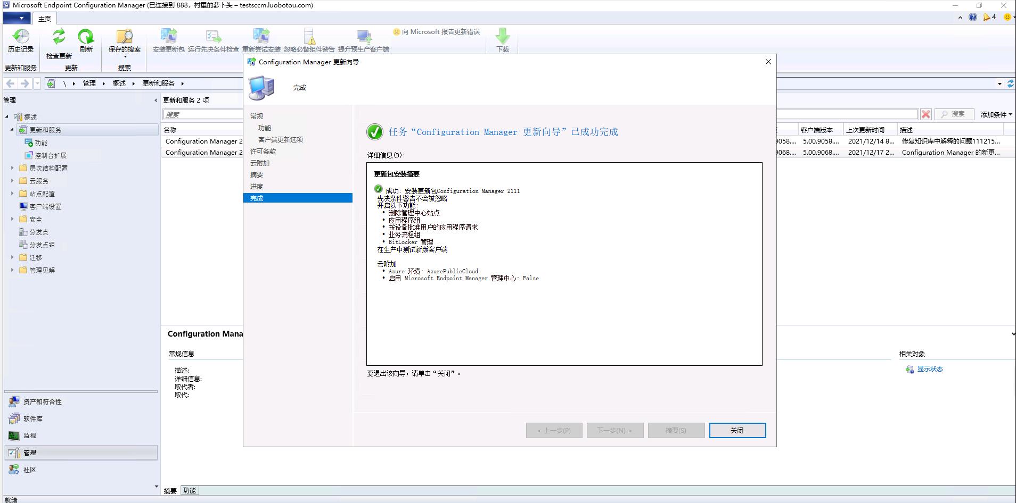Click the Refresh (刷新) ribbon icon
Image resolution: width=1016 pixels, height=503 pixels.
pyautogui.click(x=86, y=40)
